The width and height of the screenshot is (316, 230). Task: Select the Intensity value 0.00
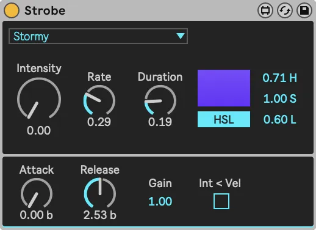pyautogui.click(x=39, y=130)
